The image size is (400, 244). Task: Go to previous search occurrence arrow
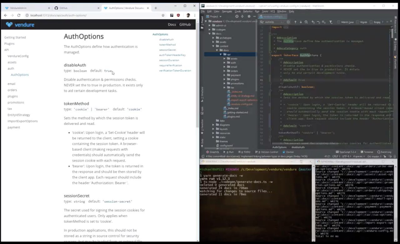click(x=295, y=22)
